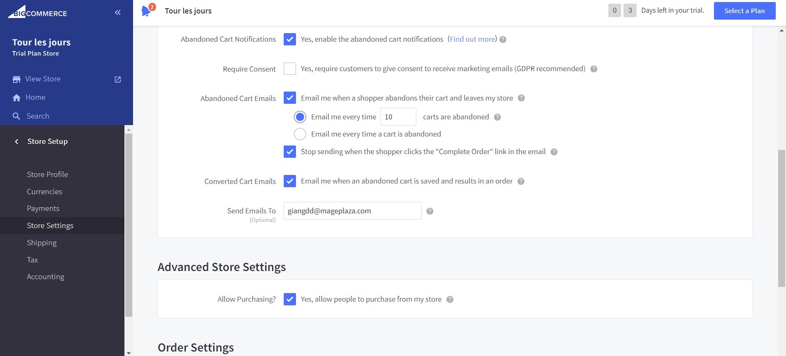Screen dimensions: 786x356
Task: Click the Select a Plan button
Action: [x=744, y=11]
